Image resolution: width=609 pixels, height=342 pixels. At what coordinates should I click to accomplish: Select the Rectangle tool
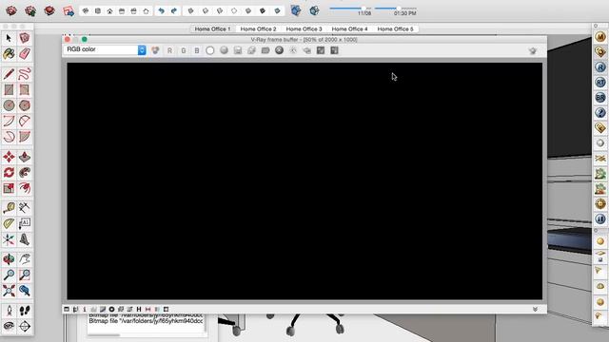pos(9,89)
